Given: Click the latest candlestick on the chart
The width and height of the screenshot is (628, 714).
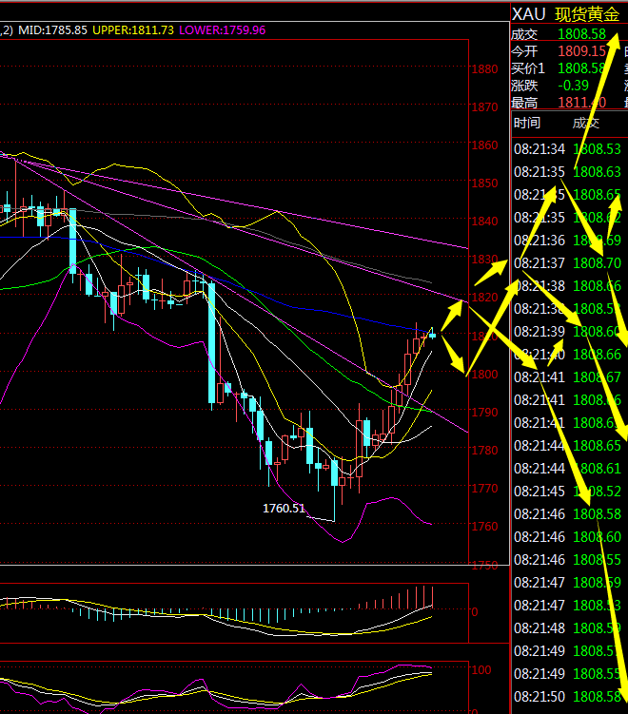Looking at the screenshot, I should tap(433, 333).
